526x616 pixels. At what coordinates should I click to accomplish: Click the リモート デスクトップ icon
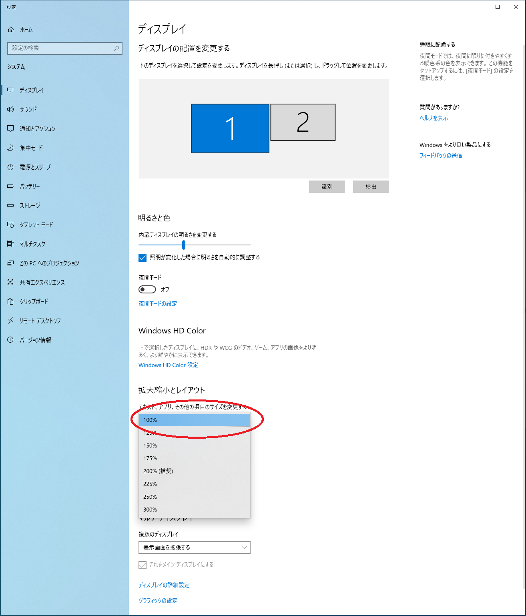(11, 321)
